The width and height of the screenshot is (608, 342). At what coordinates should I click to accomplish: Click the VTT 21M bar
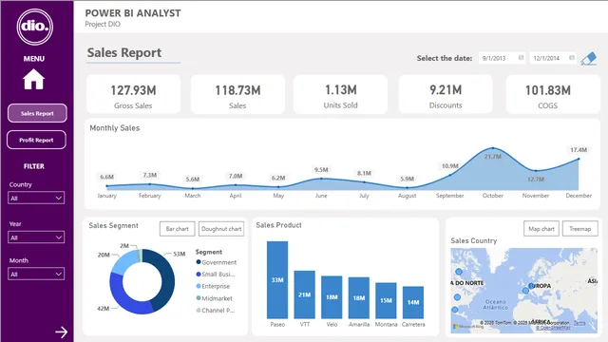[x=304, y=294]
